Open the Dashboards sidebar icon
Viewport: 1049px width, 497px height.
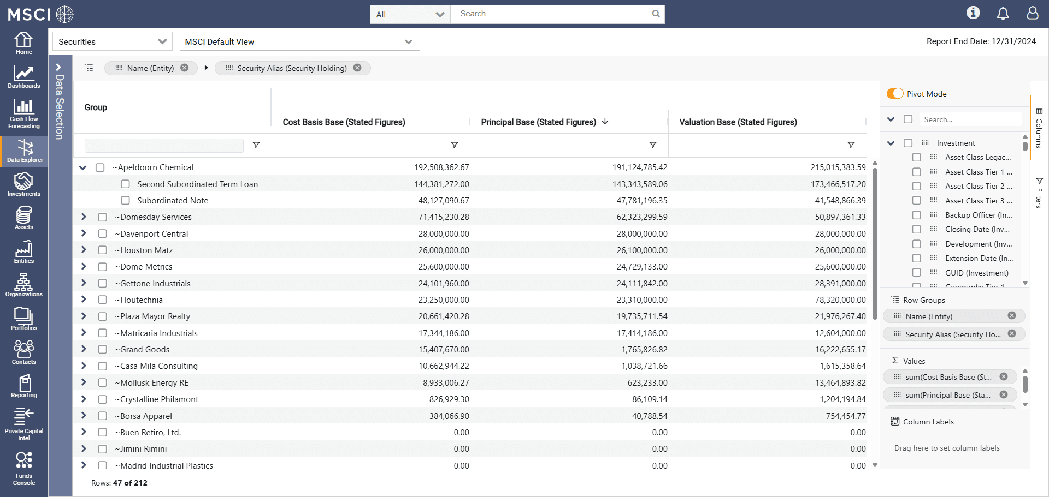[23, 77]
